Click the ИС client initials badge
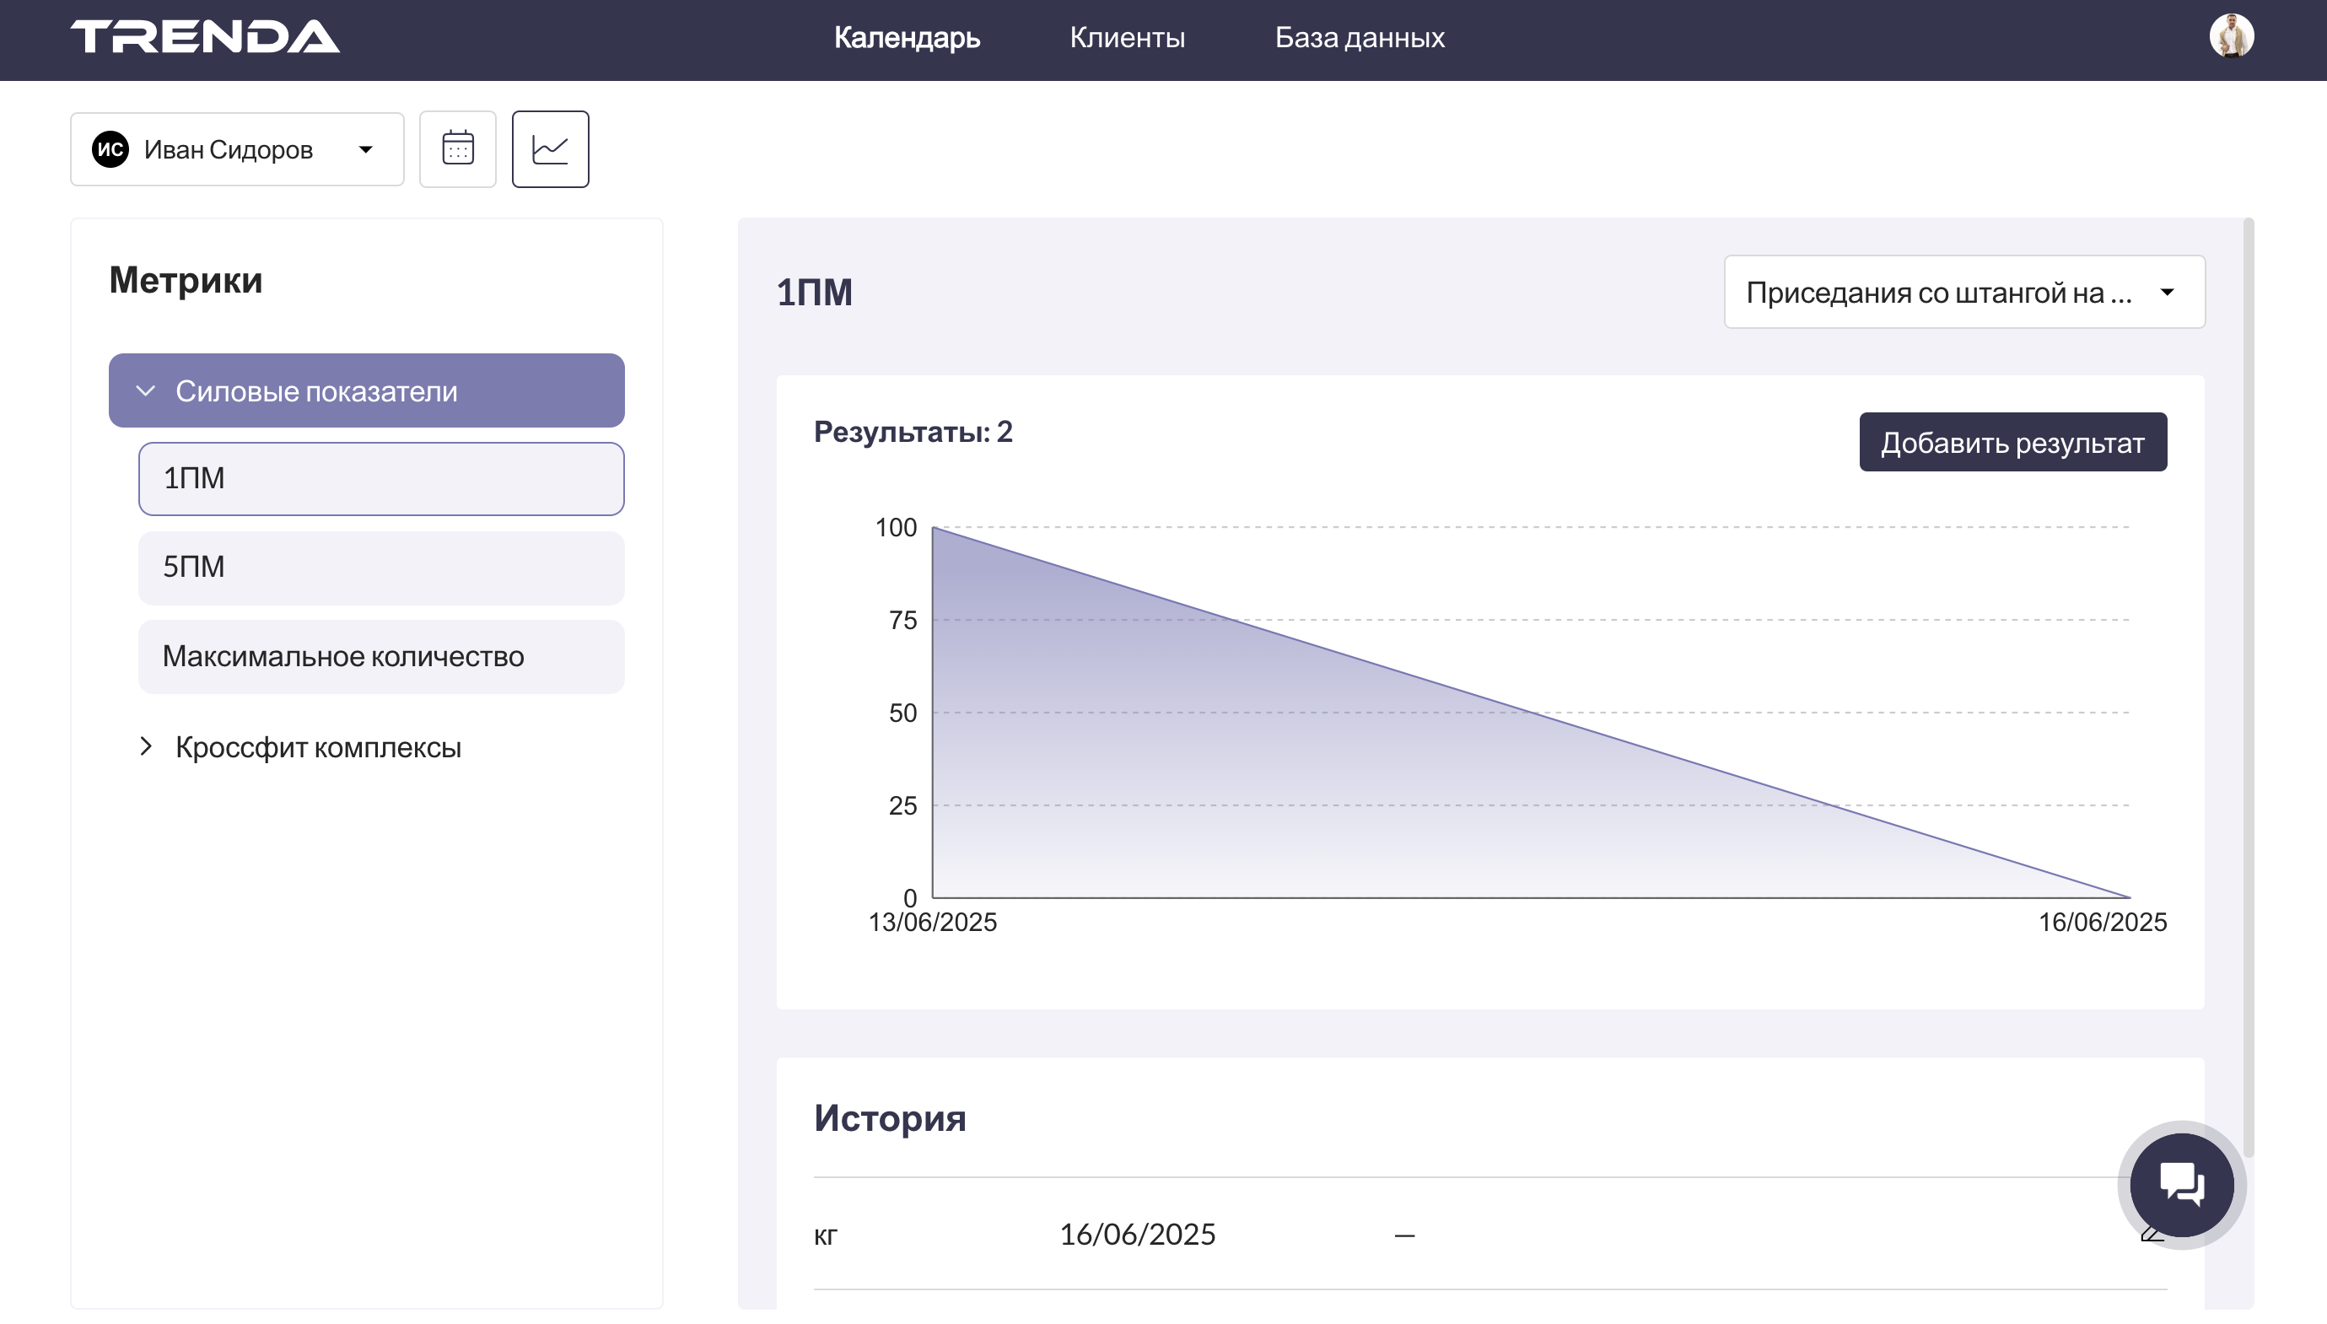 111,149
